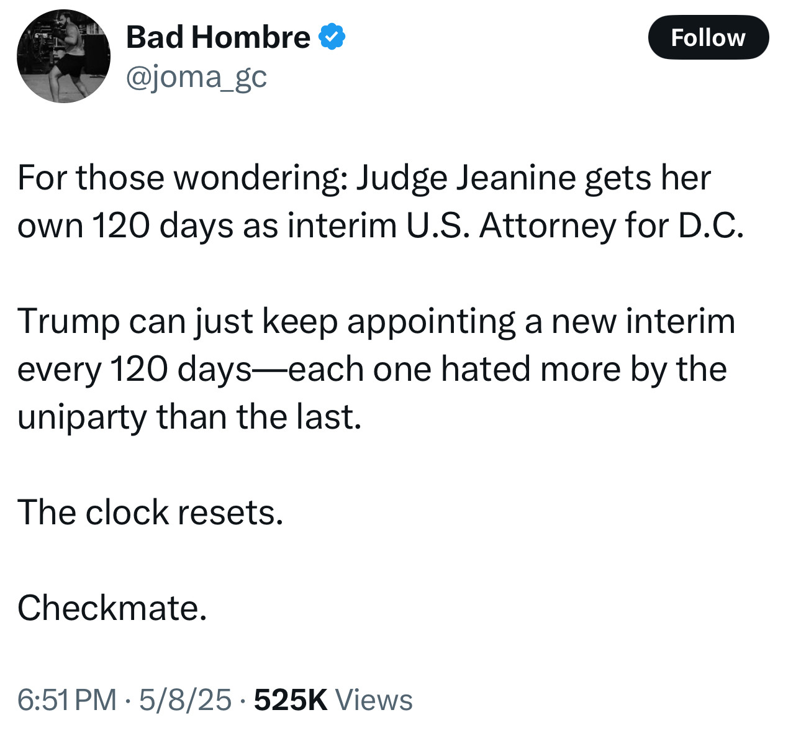The height and width of the screenshot is (738, 801).
Task: Click the word "Checkmate."
Action: (112, 608)
